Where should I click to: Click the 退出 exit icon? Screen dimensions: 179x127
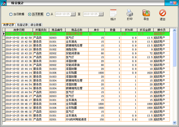click(162, 13)
